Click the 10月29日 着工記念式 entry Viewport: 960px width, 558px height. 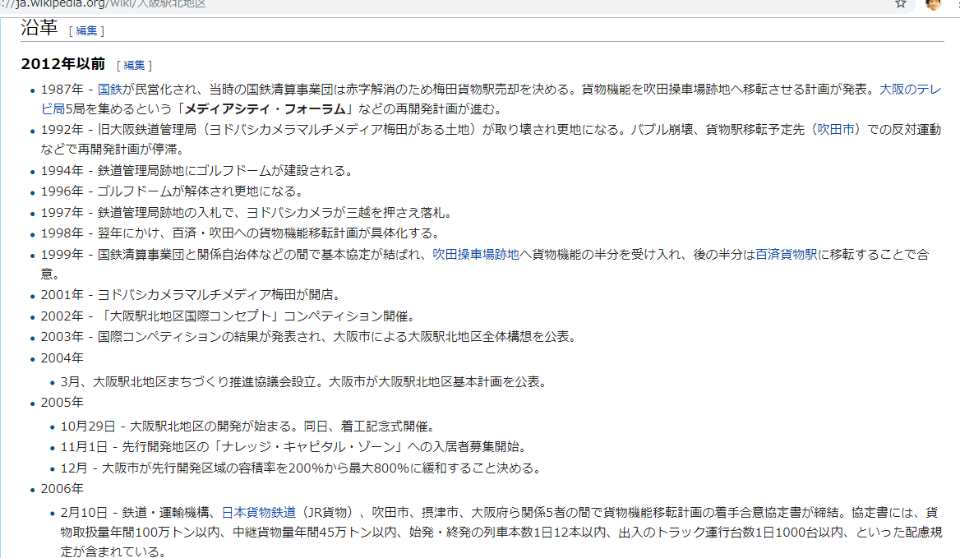[248, 427]
